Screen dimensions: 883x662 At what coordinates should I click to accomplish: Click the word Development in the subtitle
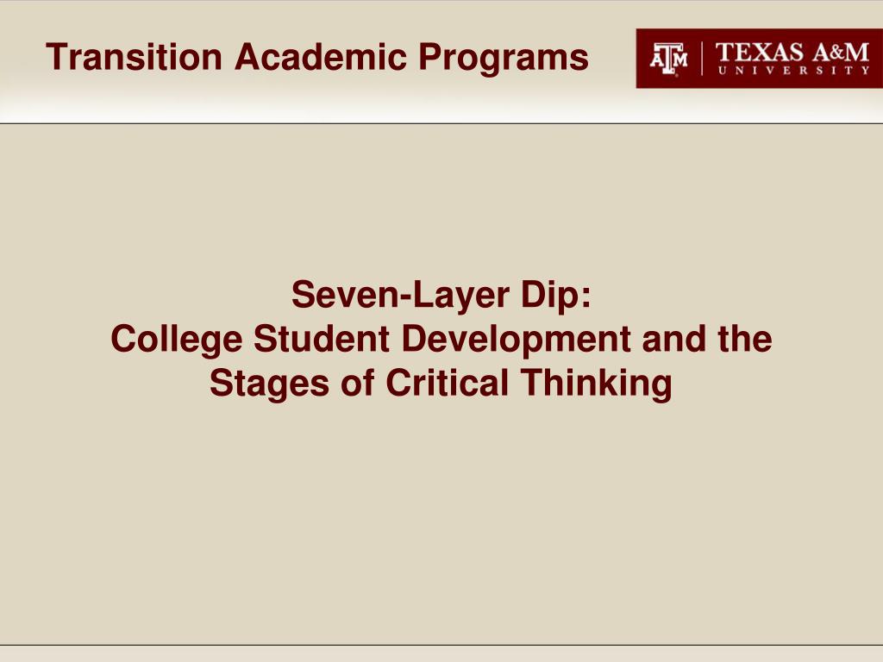pyautogui.click(x=516, y=340)
